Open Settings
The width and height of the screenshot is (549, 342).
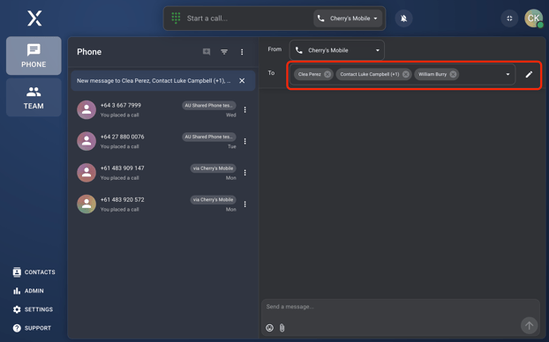coord(33,309)
